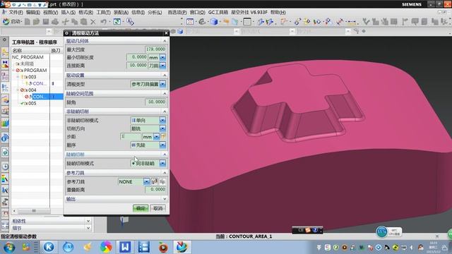Open the 顺序 先陡 dropdown
This screenshot has width=452, height=254.
(162, 145)
